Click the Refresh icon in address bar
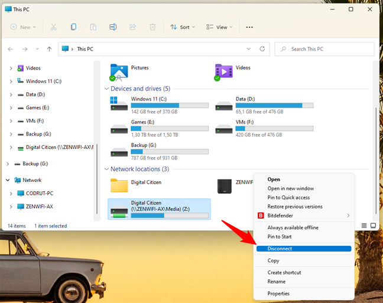The width and height of the screenshot is (383, 303). tap(262, 49)
